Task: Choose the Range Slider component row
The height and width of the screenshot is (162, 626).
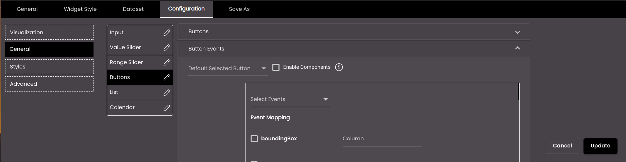Action: pyautogui.click(x=140, y=62)
